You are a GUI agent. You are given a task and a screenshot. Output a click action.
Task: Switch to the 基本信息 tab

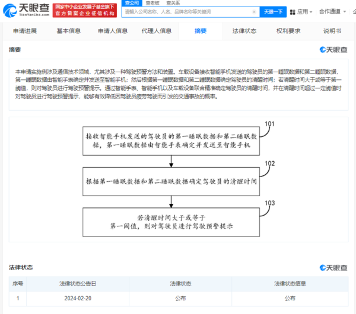(69, 31)
